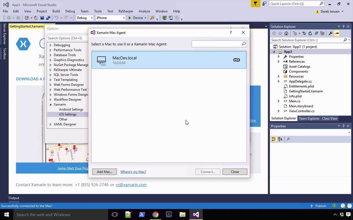Click the Alphabetical sort icon in Properties panel
This screenshot has width=353, height=220.
tap(280, 139)
